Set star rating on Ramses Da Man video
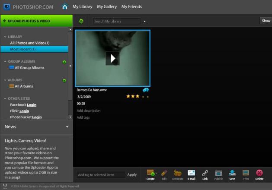 tap(138, 96)
